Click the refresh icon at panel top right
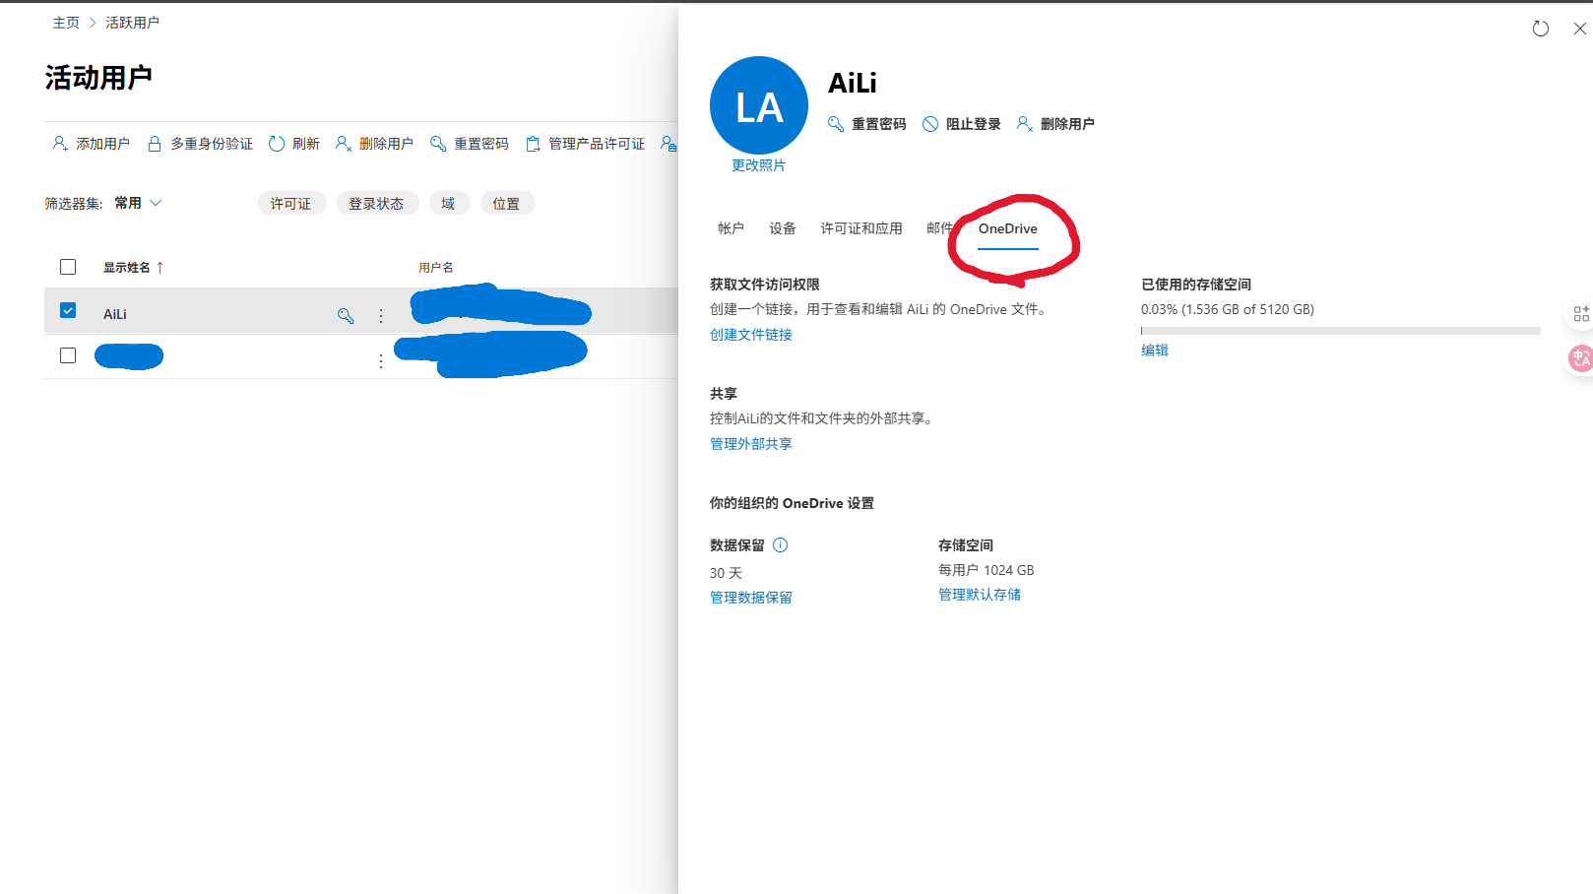The image size is (1593, 894). [1540, 29]
